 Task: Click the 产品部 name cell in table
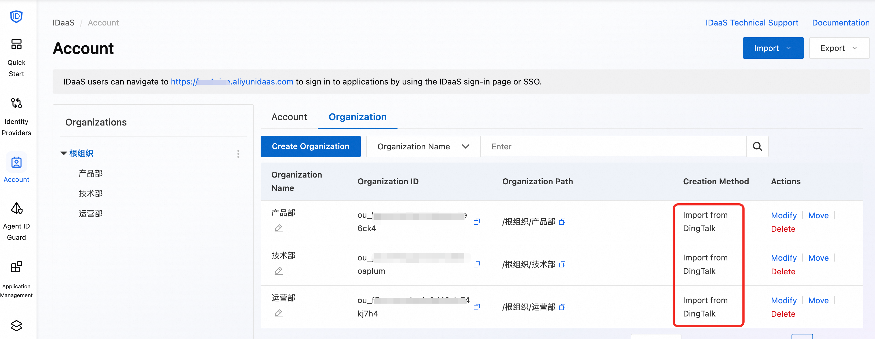pyautogui.click(x=283, y=213)
